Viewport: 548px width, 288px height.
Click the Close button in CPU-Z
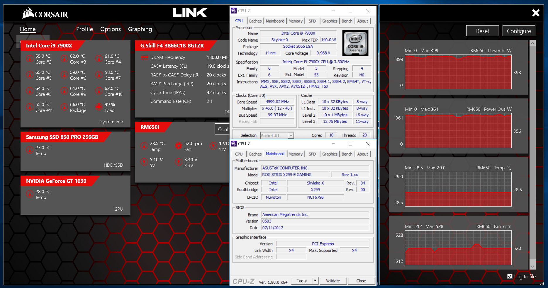[361, 281]
